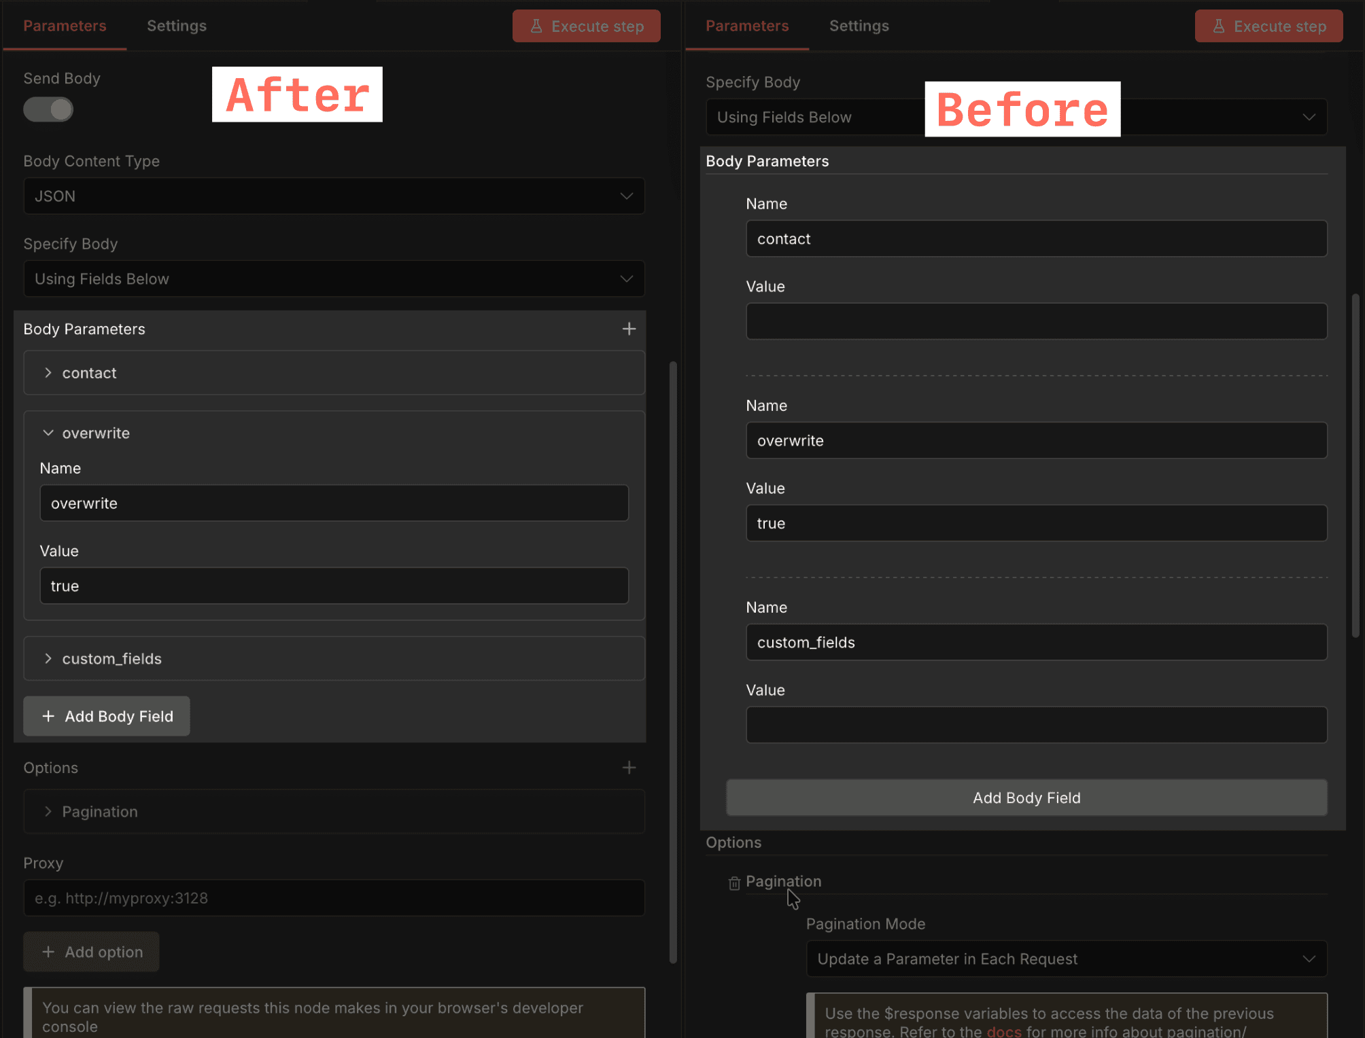1365x1038 pixels.
Task: Click flask icon on left Execute step
Action: click(536, 26)
